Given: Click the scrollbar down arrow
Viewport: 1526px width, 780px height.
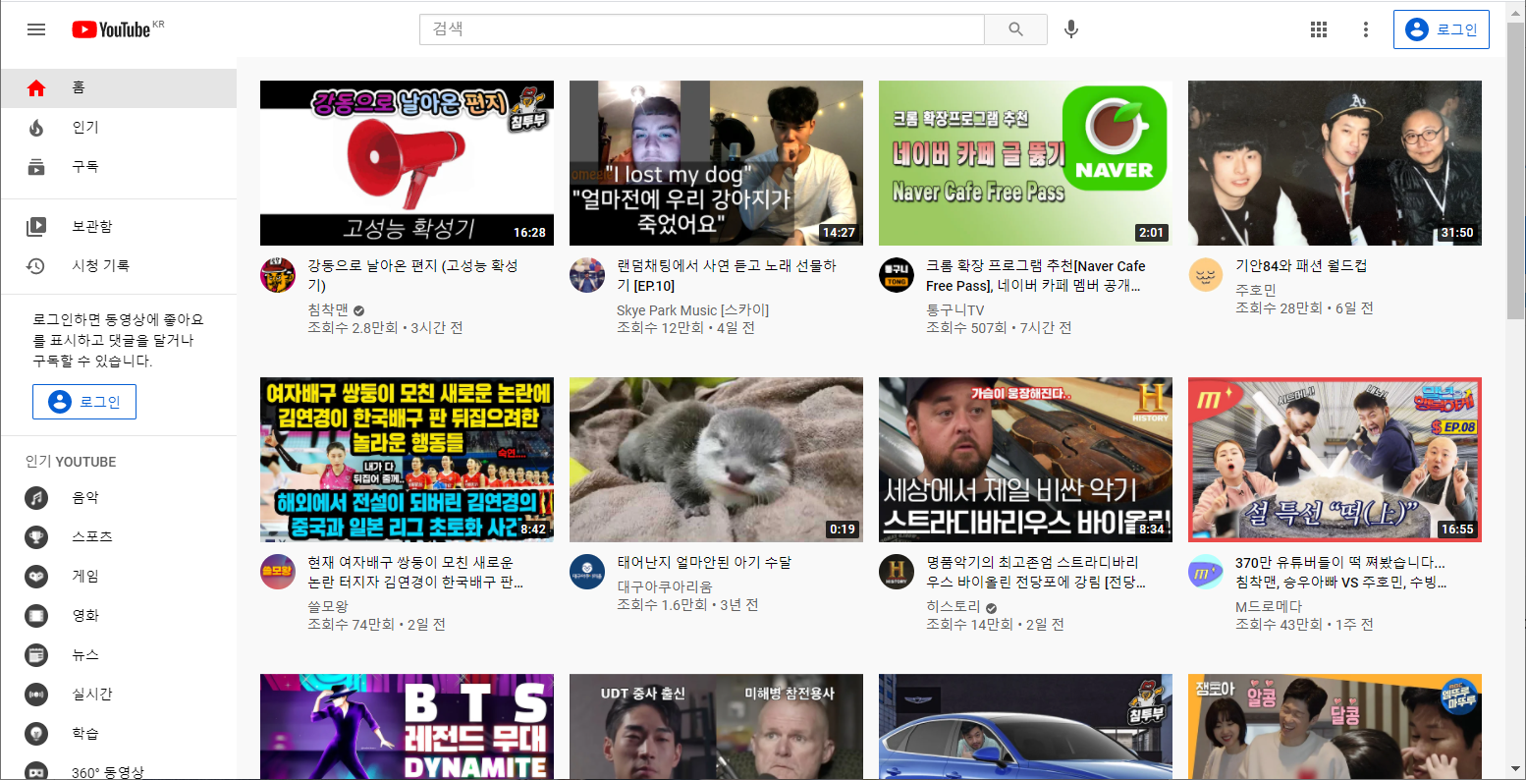Looking at the screenshot, I should (x=1516, y=770).
